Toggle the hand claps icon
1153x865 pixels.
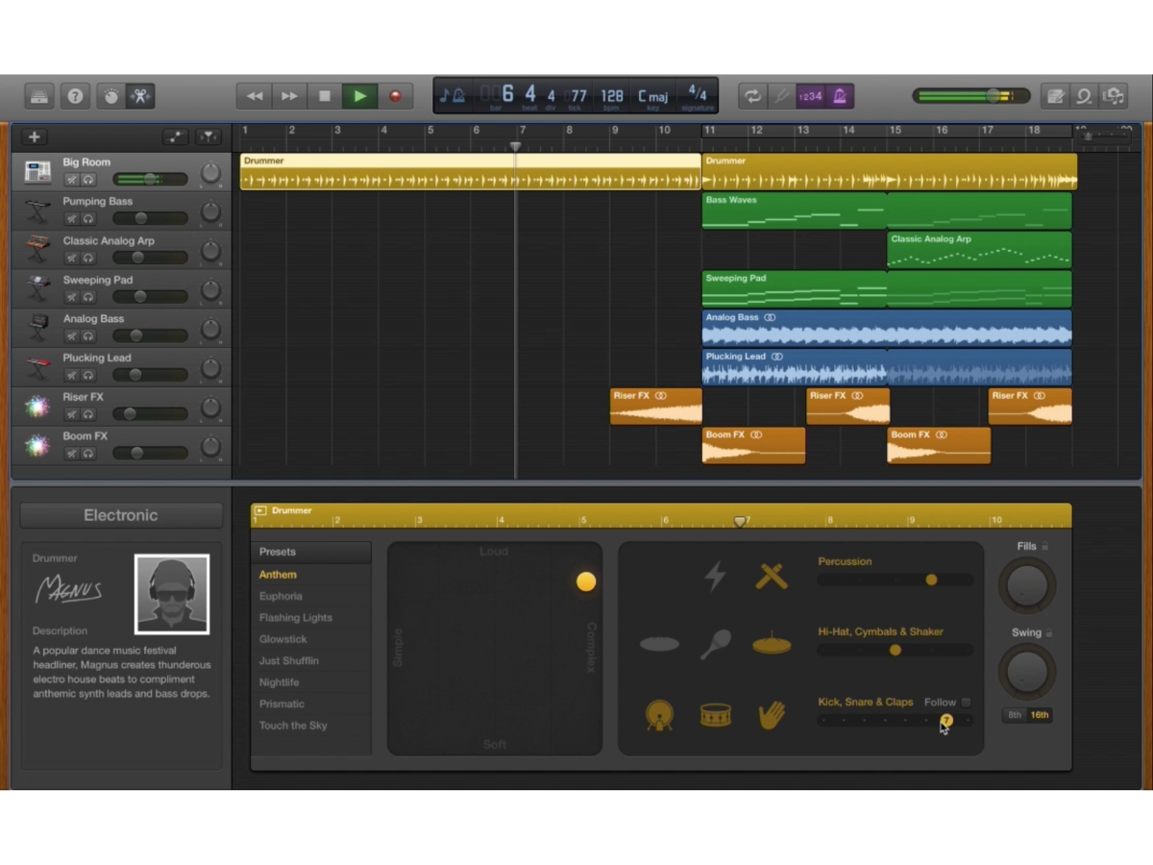[772, 714]
